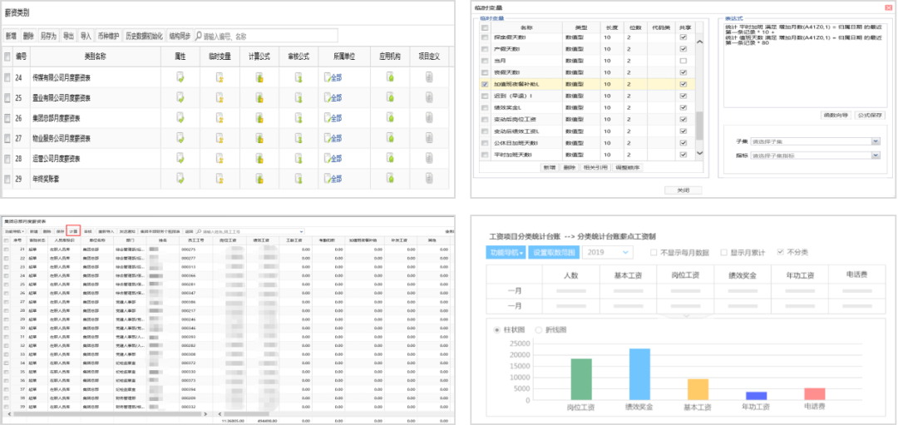Open the 属性 icon for row 24
The height and width of the screenshot is (425, 898).
[180, 77]
